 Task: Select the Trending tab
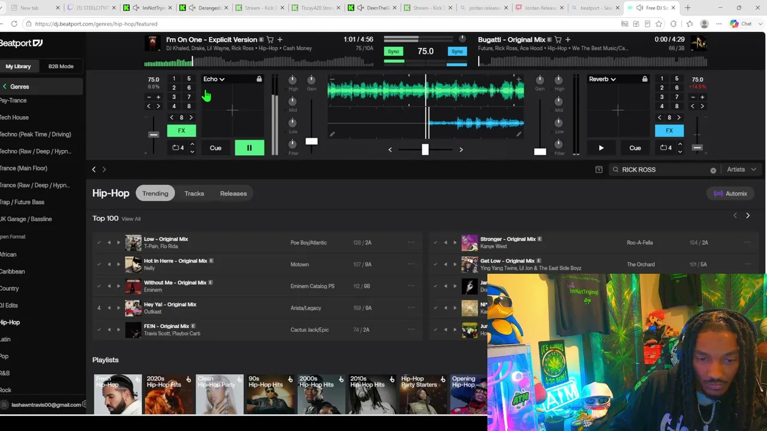[x=155, y=193]
